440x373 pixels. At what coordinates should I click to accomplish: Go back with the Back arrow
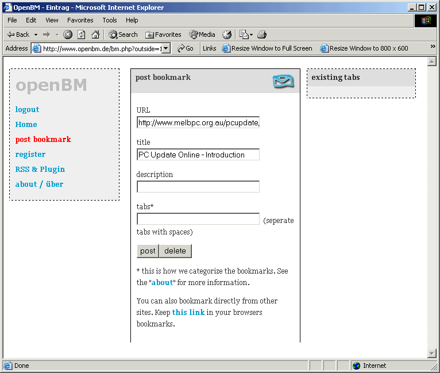click(x=18, y=34)
